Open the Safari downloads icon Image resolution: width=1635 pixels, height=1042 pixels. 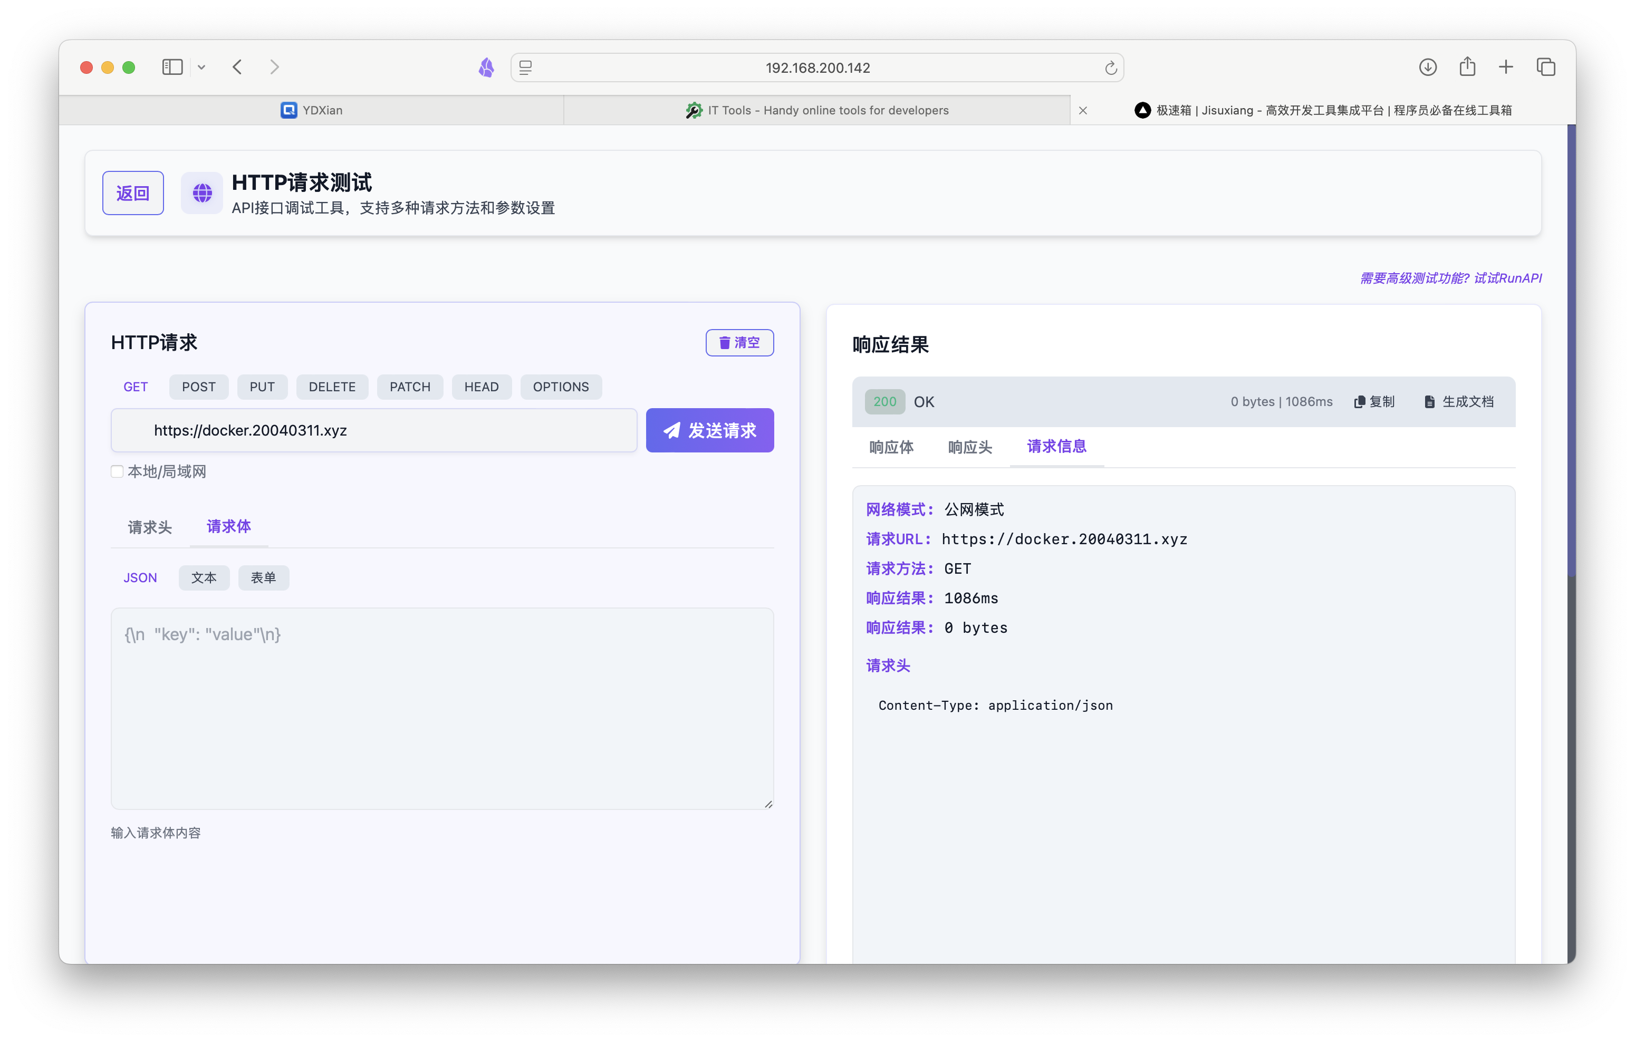tap(1427, 67)
